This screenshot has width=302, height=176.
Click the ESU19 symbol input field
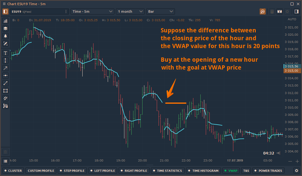pyautogui.click(x=36, y=11)
